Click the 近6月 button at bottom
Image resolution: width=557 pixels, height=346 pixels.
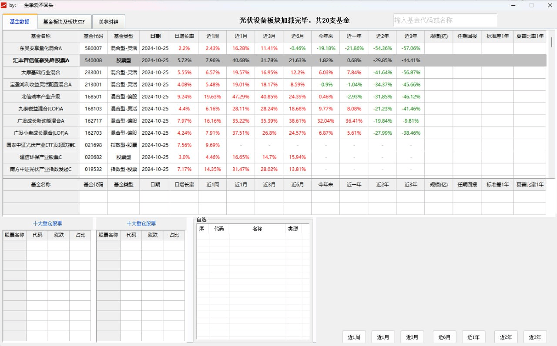click(444, 337)
